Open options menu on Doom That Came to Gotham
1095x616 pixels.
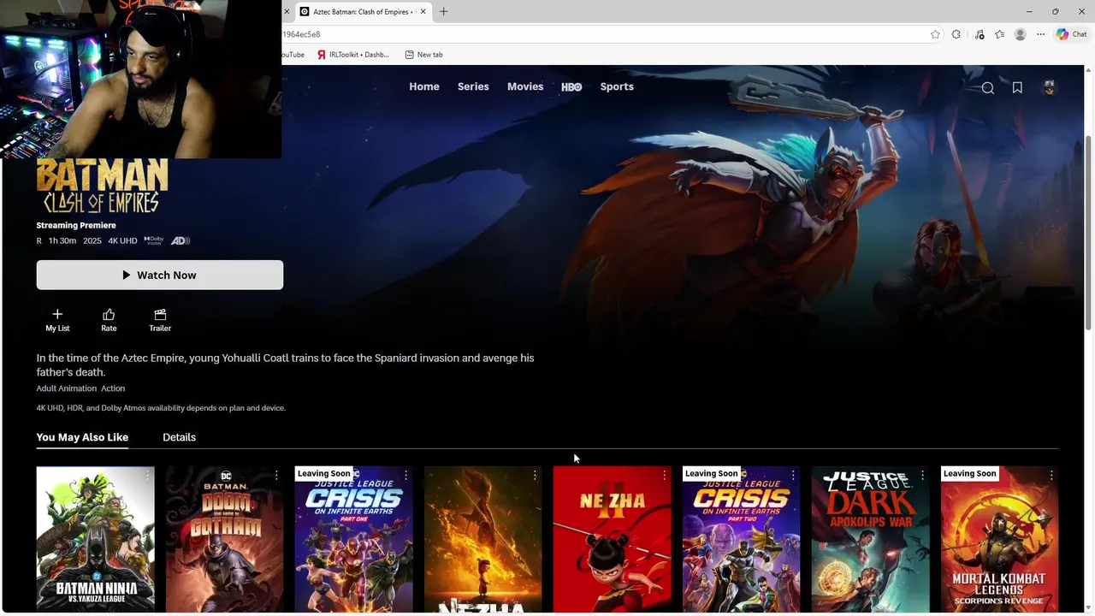tap(276, 475)
